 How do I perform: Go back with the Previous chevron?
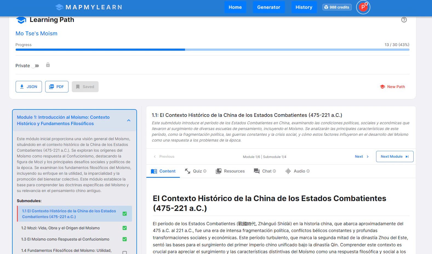click(x=155, y=157)
